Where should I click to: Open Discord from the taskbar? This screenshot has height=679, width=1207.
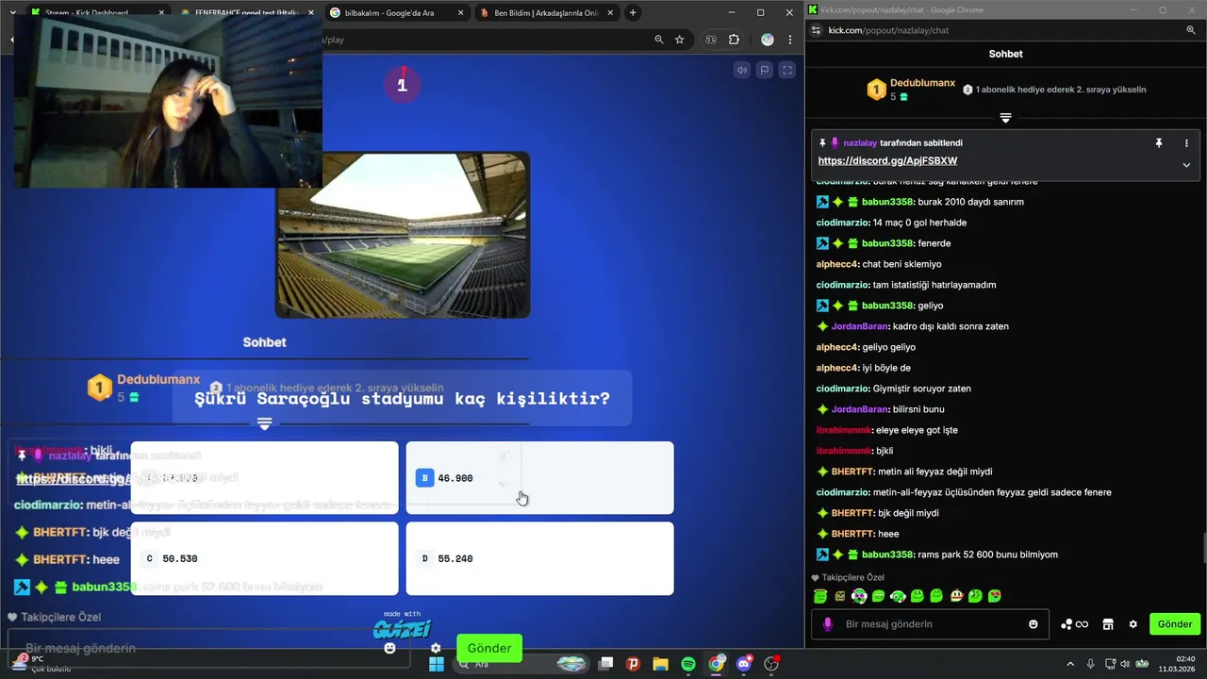point(744,664)
